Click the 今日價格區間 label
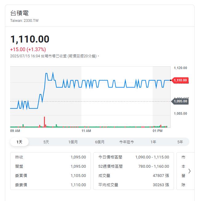Viewport: 198px width, 201px height. point(110,157)
